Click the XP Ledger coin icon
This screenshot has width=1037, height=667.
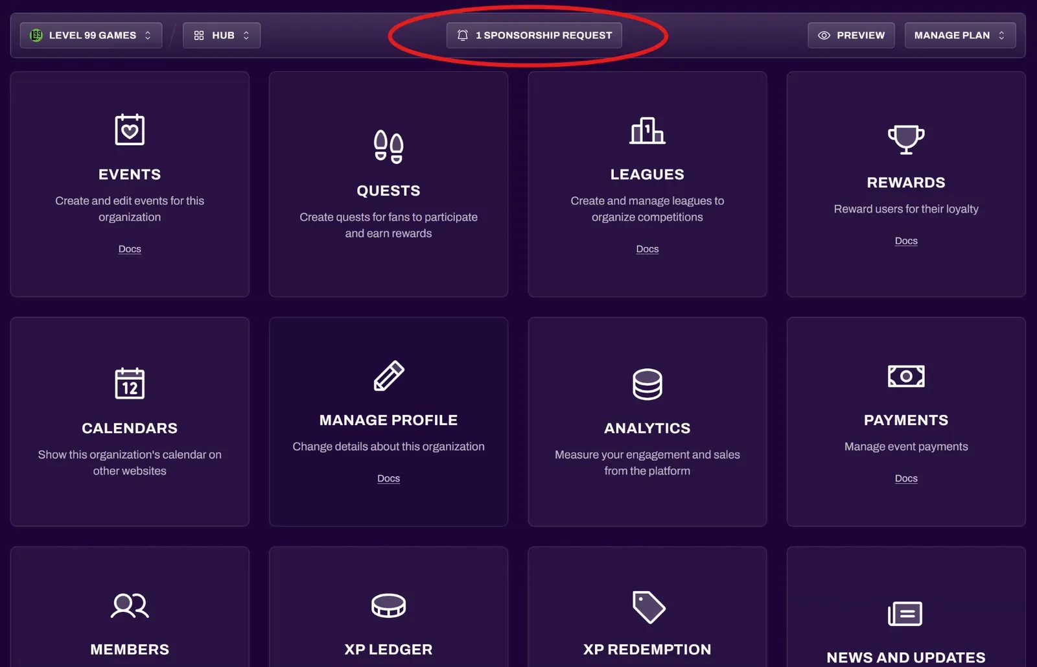(x=388, y=605)
